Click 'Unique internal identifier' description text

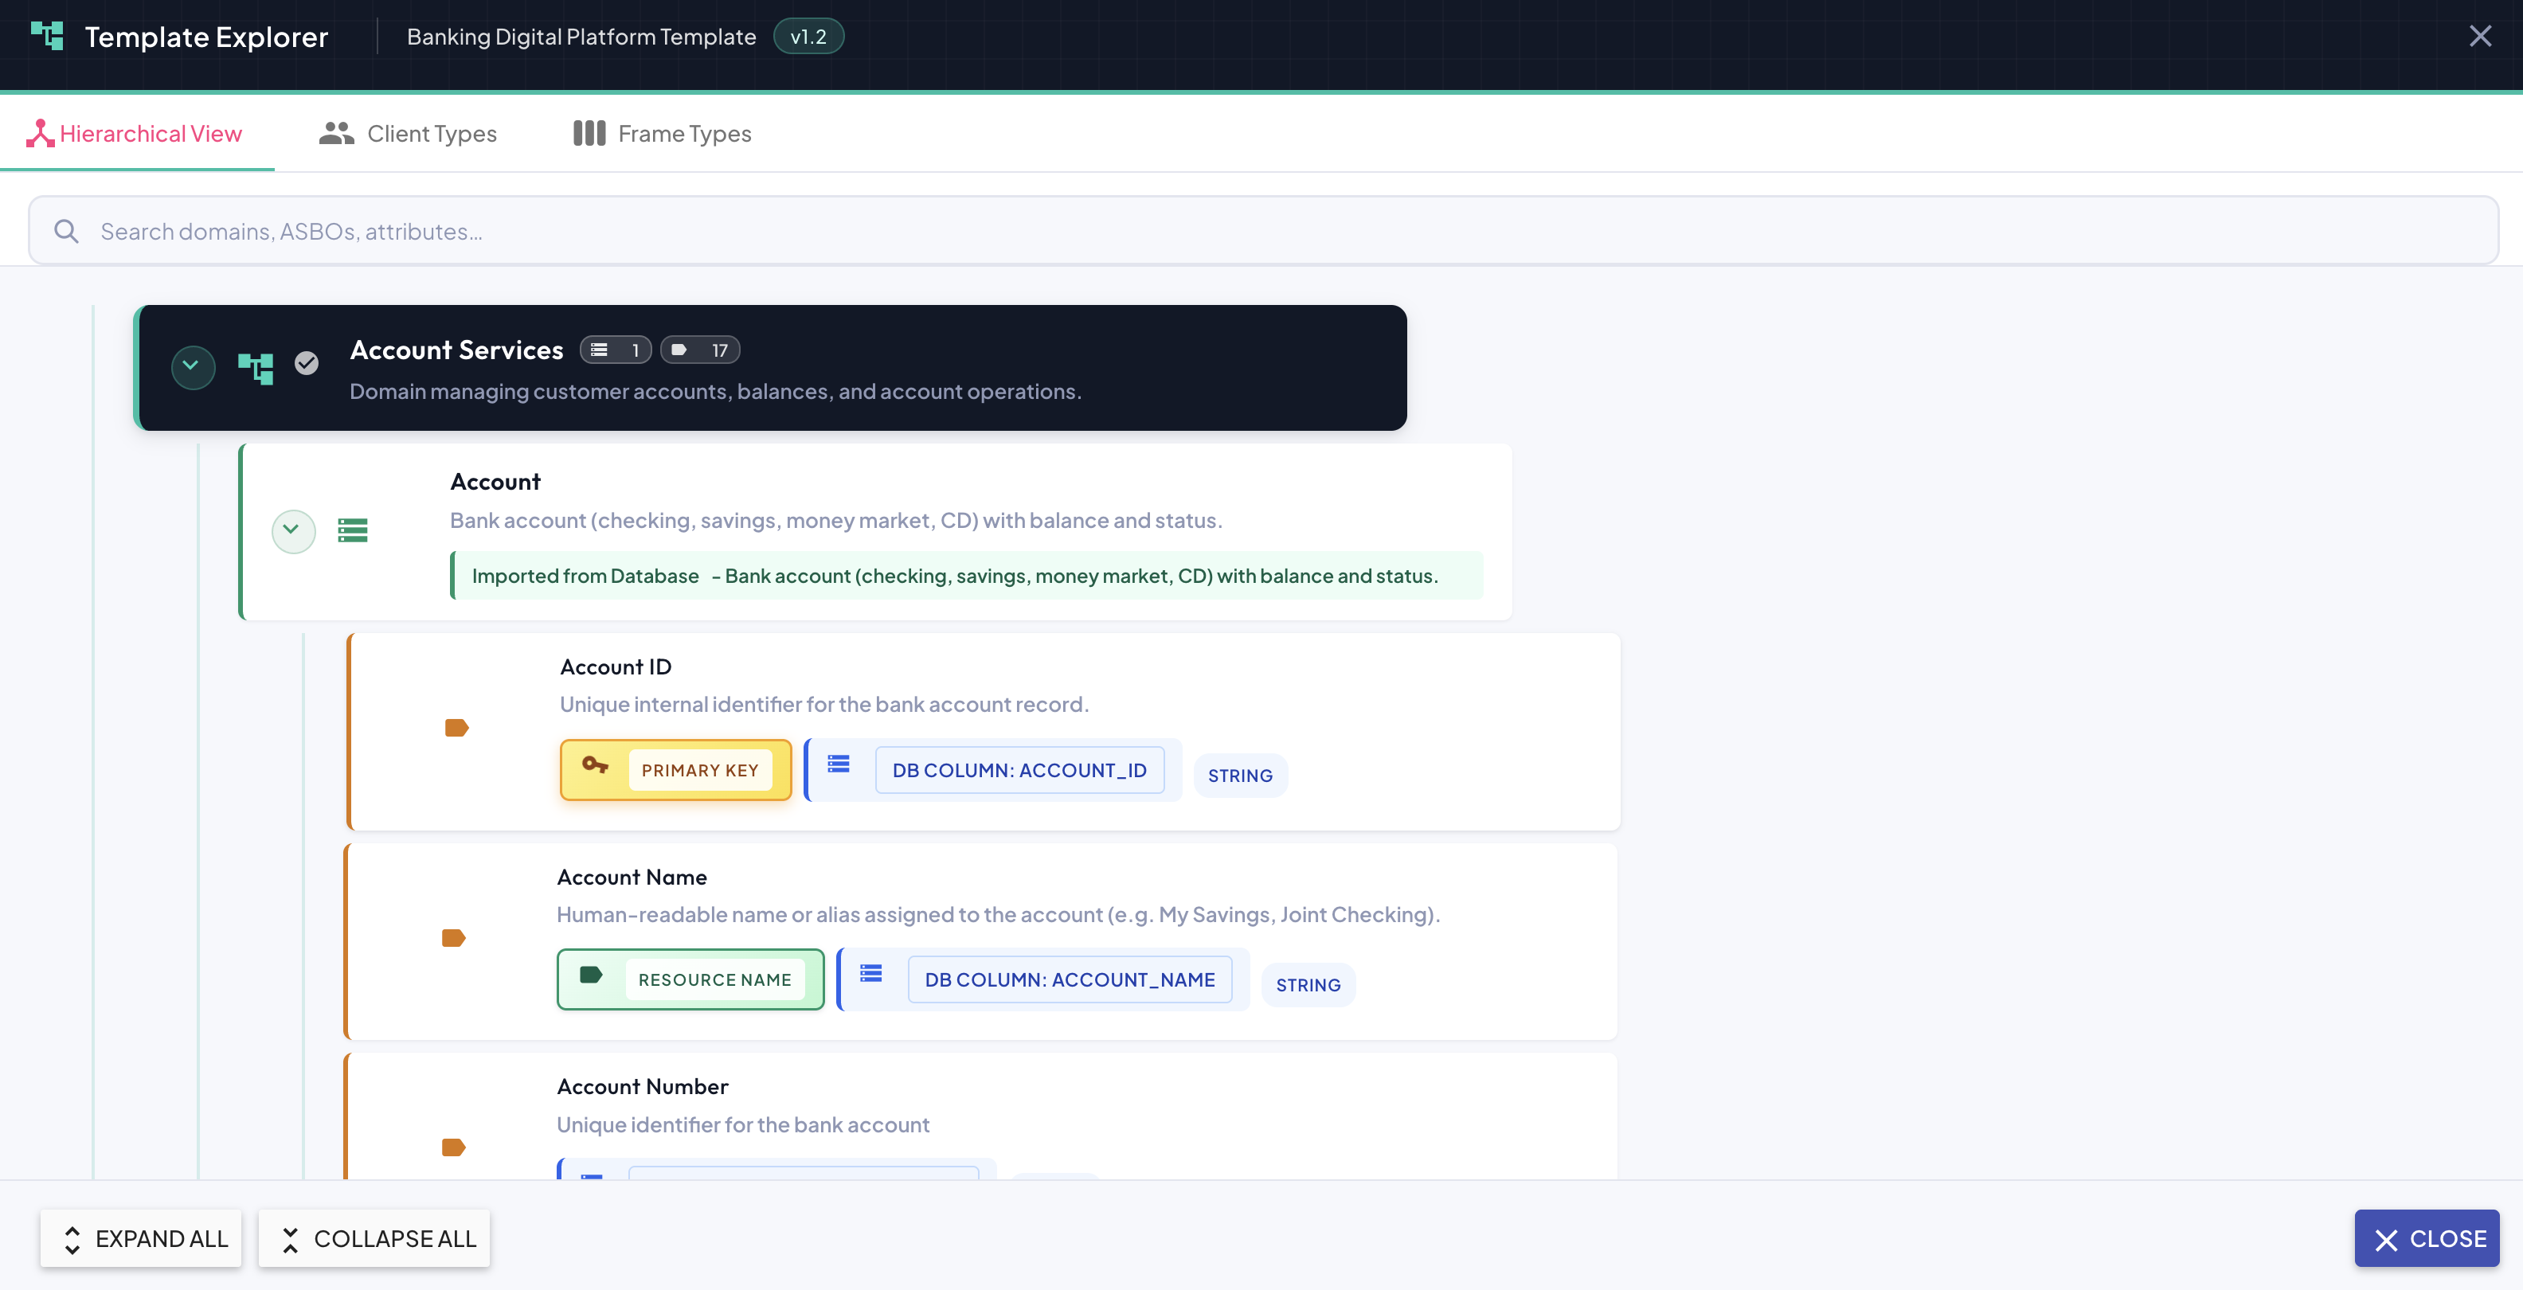click(823, 704)
